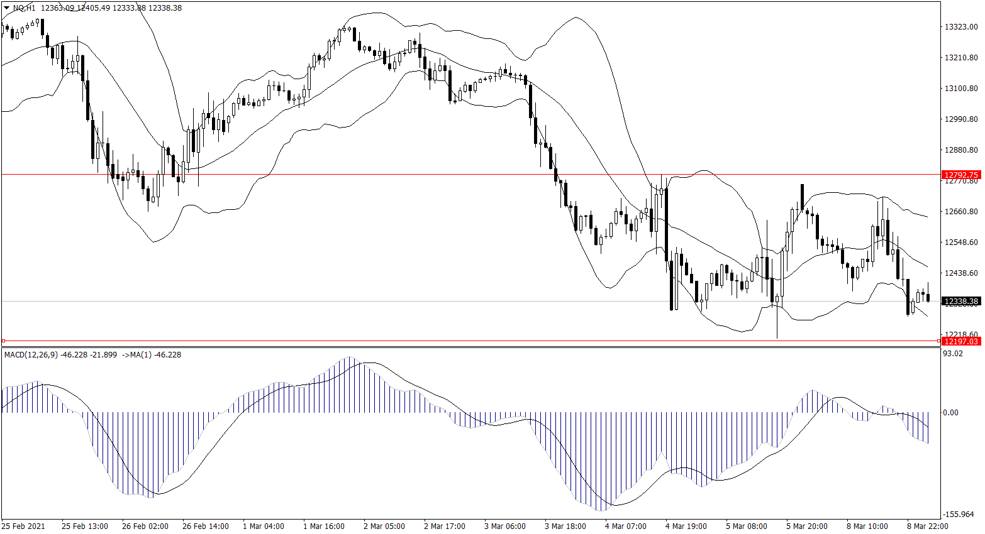The image size is (985, 534).
Task: Click the 0.00 MACD zero level label
Action: point(950,413)
